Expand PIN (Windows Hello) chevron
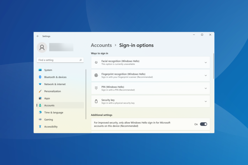Screen dimensions: 248x165 click(x=206, y=88)
